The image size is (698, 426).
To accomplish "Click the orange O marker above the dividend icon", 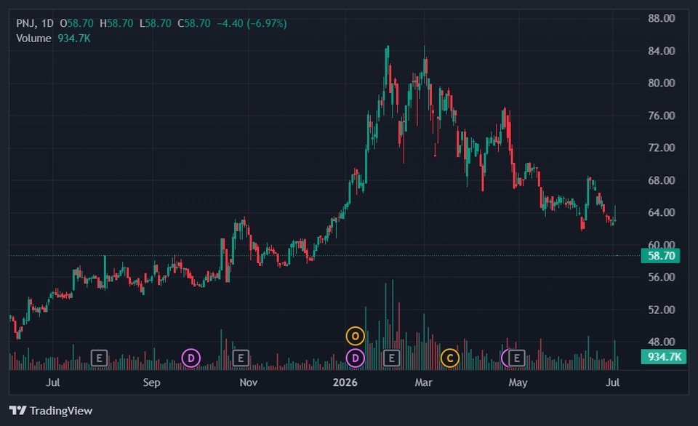I will [x=356, y=336].
